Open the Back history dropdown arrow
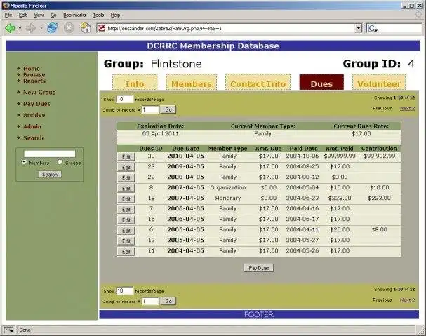 20,28
